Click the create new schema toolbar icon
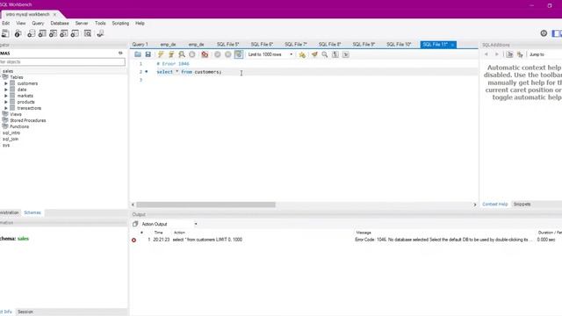Image resolution: width=562 pixels, height=316 pixels. (32, 33)
